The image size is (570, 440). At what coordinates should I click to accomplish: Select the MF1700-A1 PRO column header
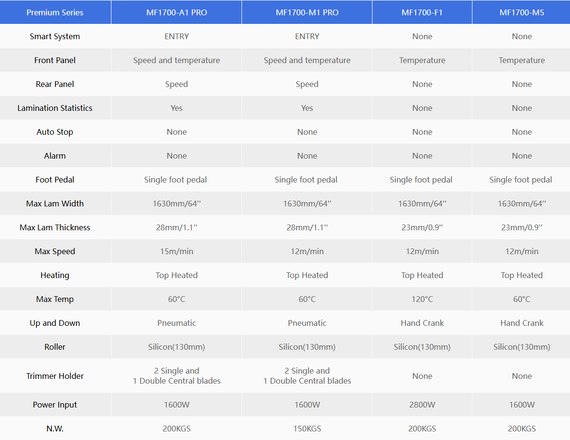(176, 12)
